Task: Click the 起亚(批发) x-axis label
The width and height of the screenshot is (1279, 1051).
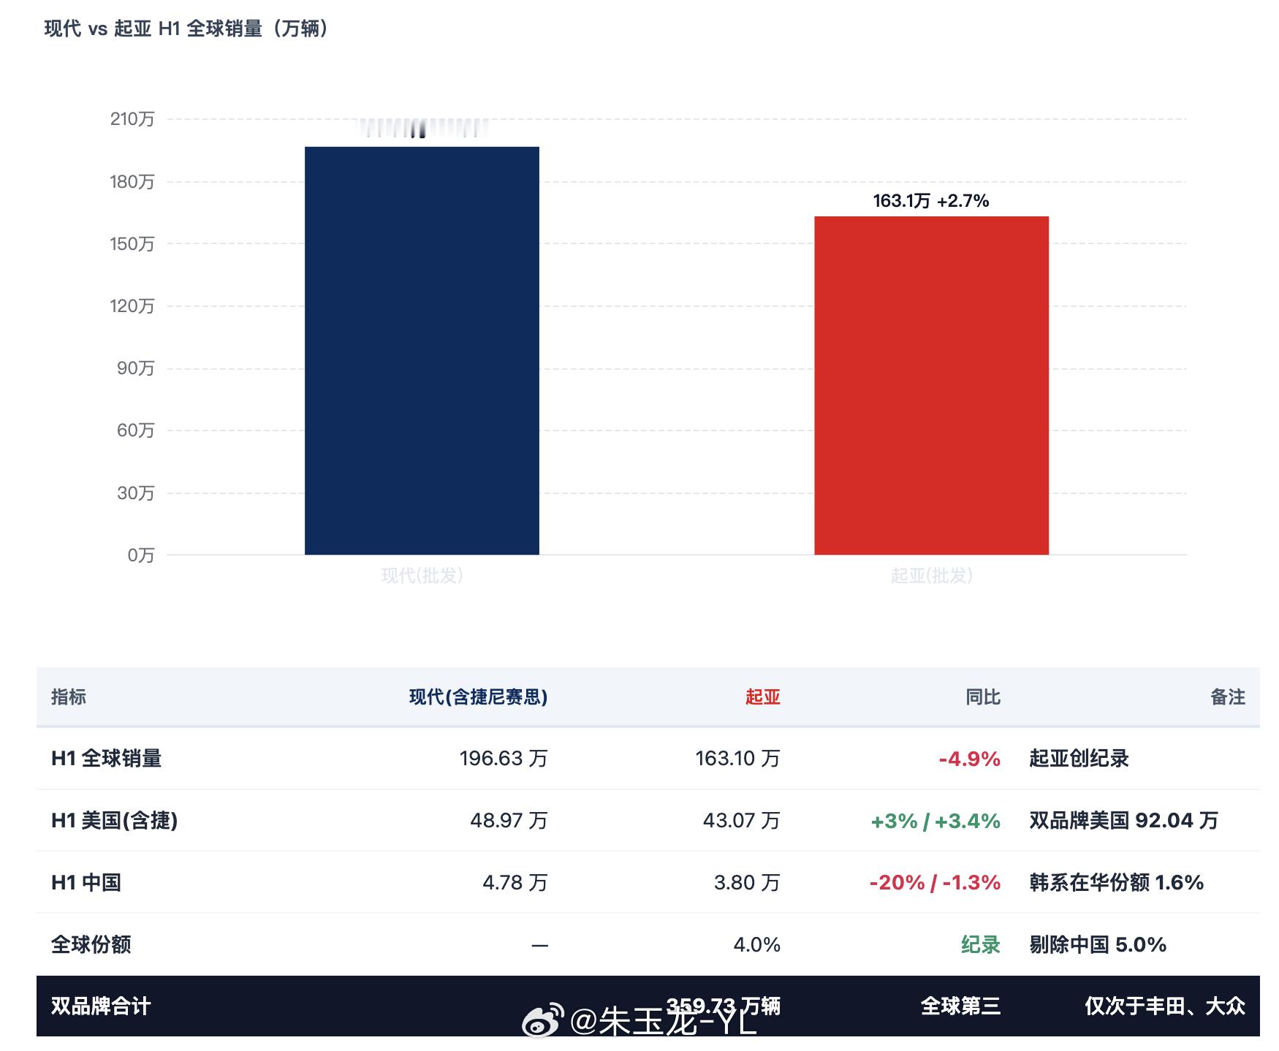Action: [931, 576]
